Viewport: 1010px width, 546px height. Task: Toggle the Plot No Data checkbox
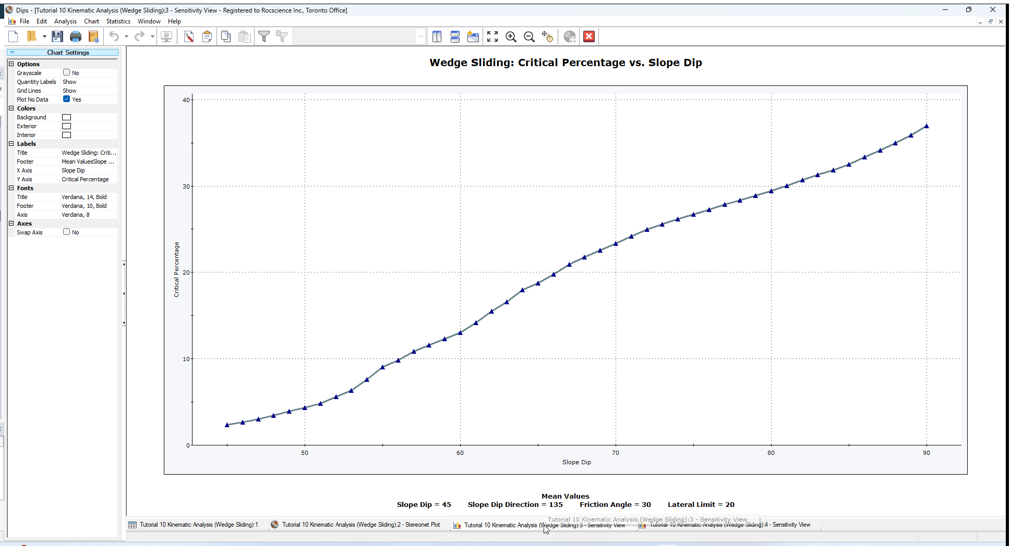pos(68,99)
